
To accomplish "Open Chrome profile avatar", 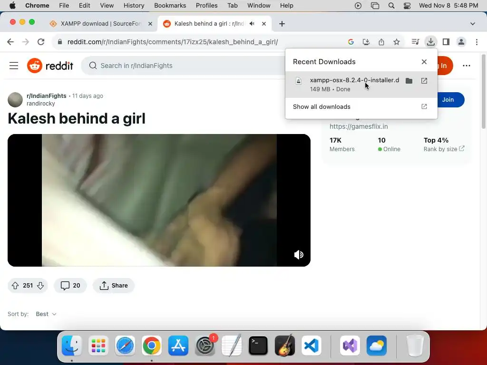I will pos(461,42).
